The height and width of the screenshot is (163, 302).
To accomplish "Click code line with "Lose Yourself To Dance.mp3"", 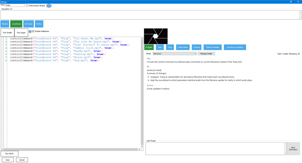I will tap(70, 45).
